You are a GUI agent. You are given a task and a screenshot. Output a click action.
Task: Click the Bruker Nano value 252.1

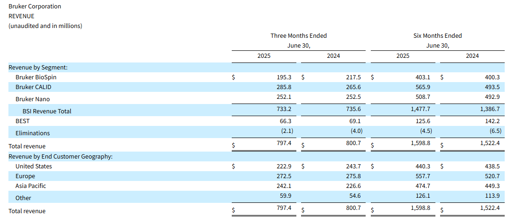[284, 97]
